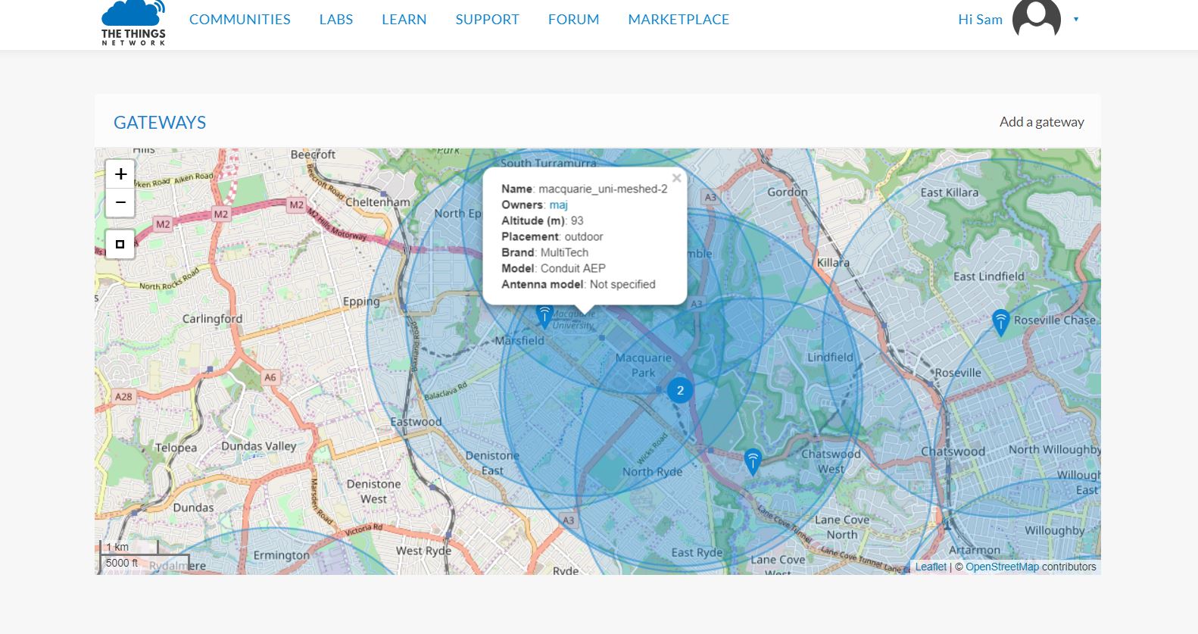This screenshot has width=1198, height=634.
Task: Click Antenna model Not specified text
Action: (578, 284)
